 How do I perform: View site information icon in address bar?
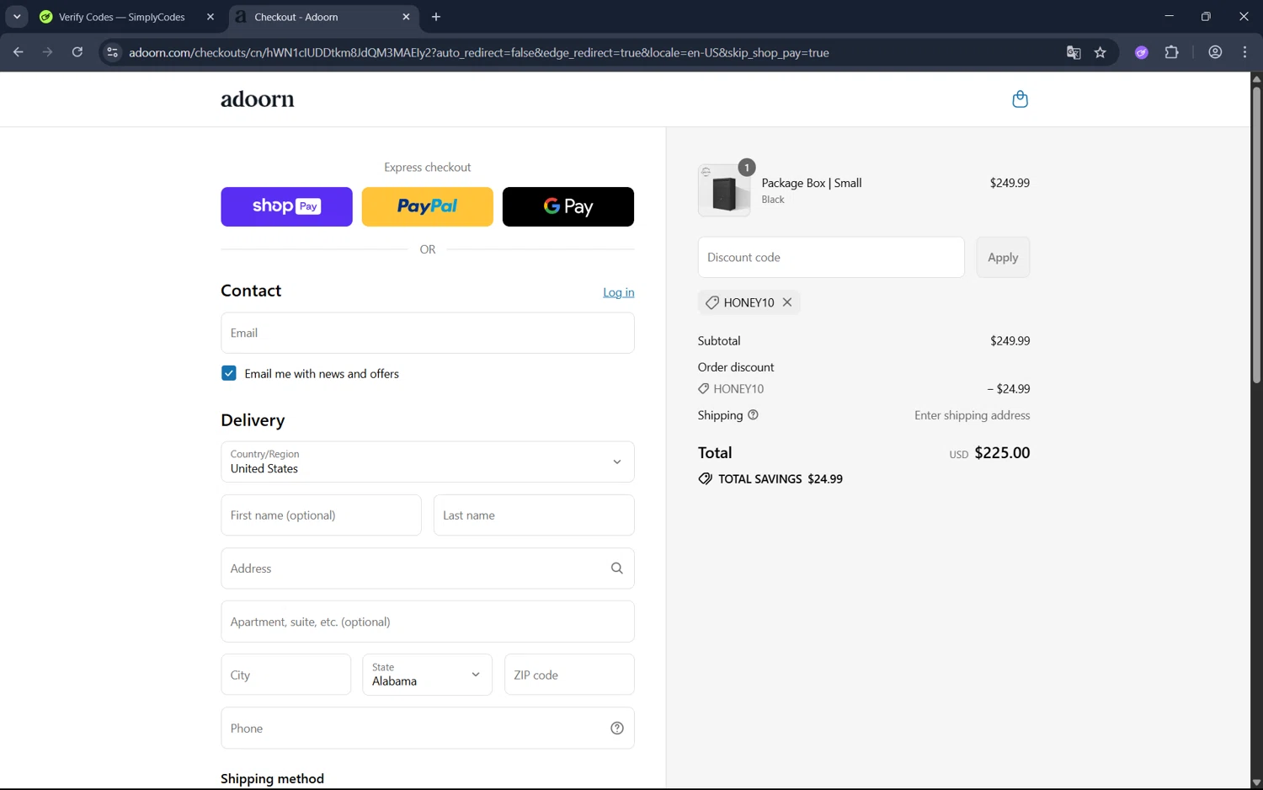(112, 52)
